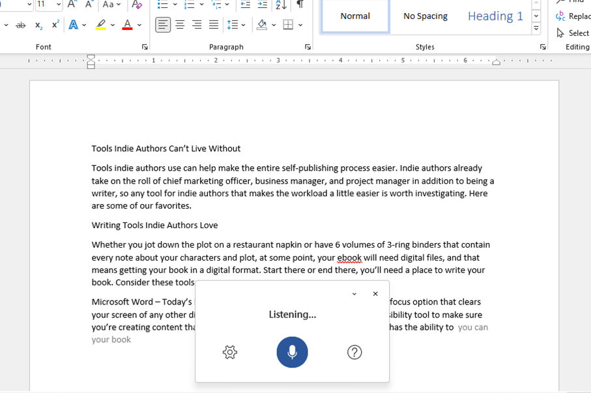The height and width of the screenshot is (393, 591).
Task: Open dictation settings gear
Action: [230, 353]
